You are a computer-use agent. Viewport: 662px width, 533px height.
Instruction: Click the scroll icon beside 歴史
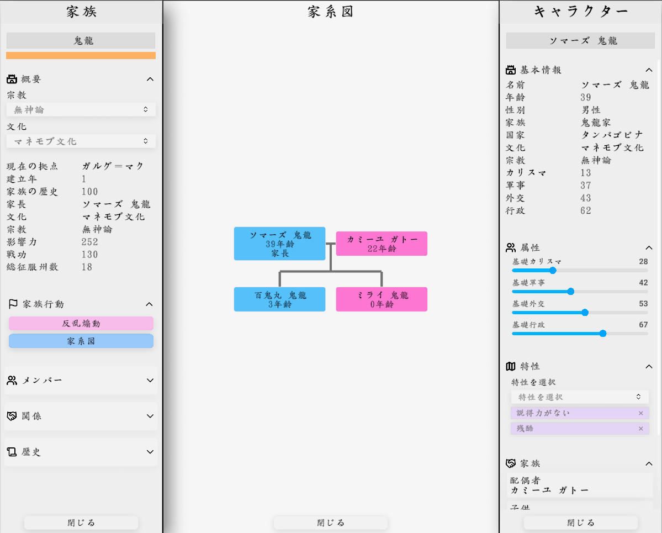coord(12,452)
